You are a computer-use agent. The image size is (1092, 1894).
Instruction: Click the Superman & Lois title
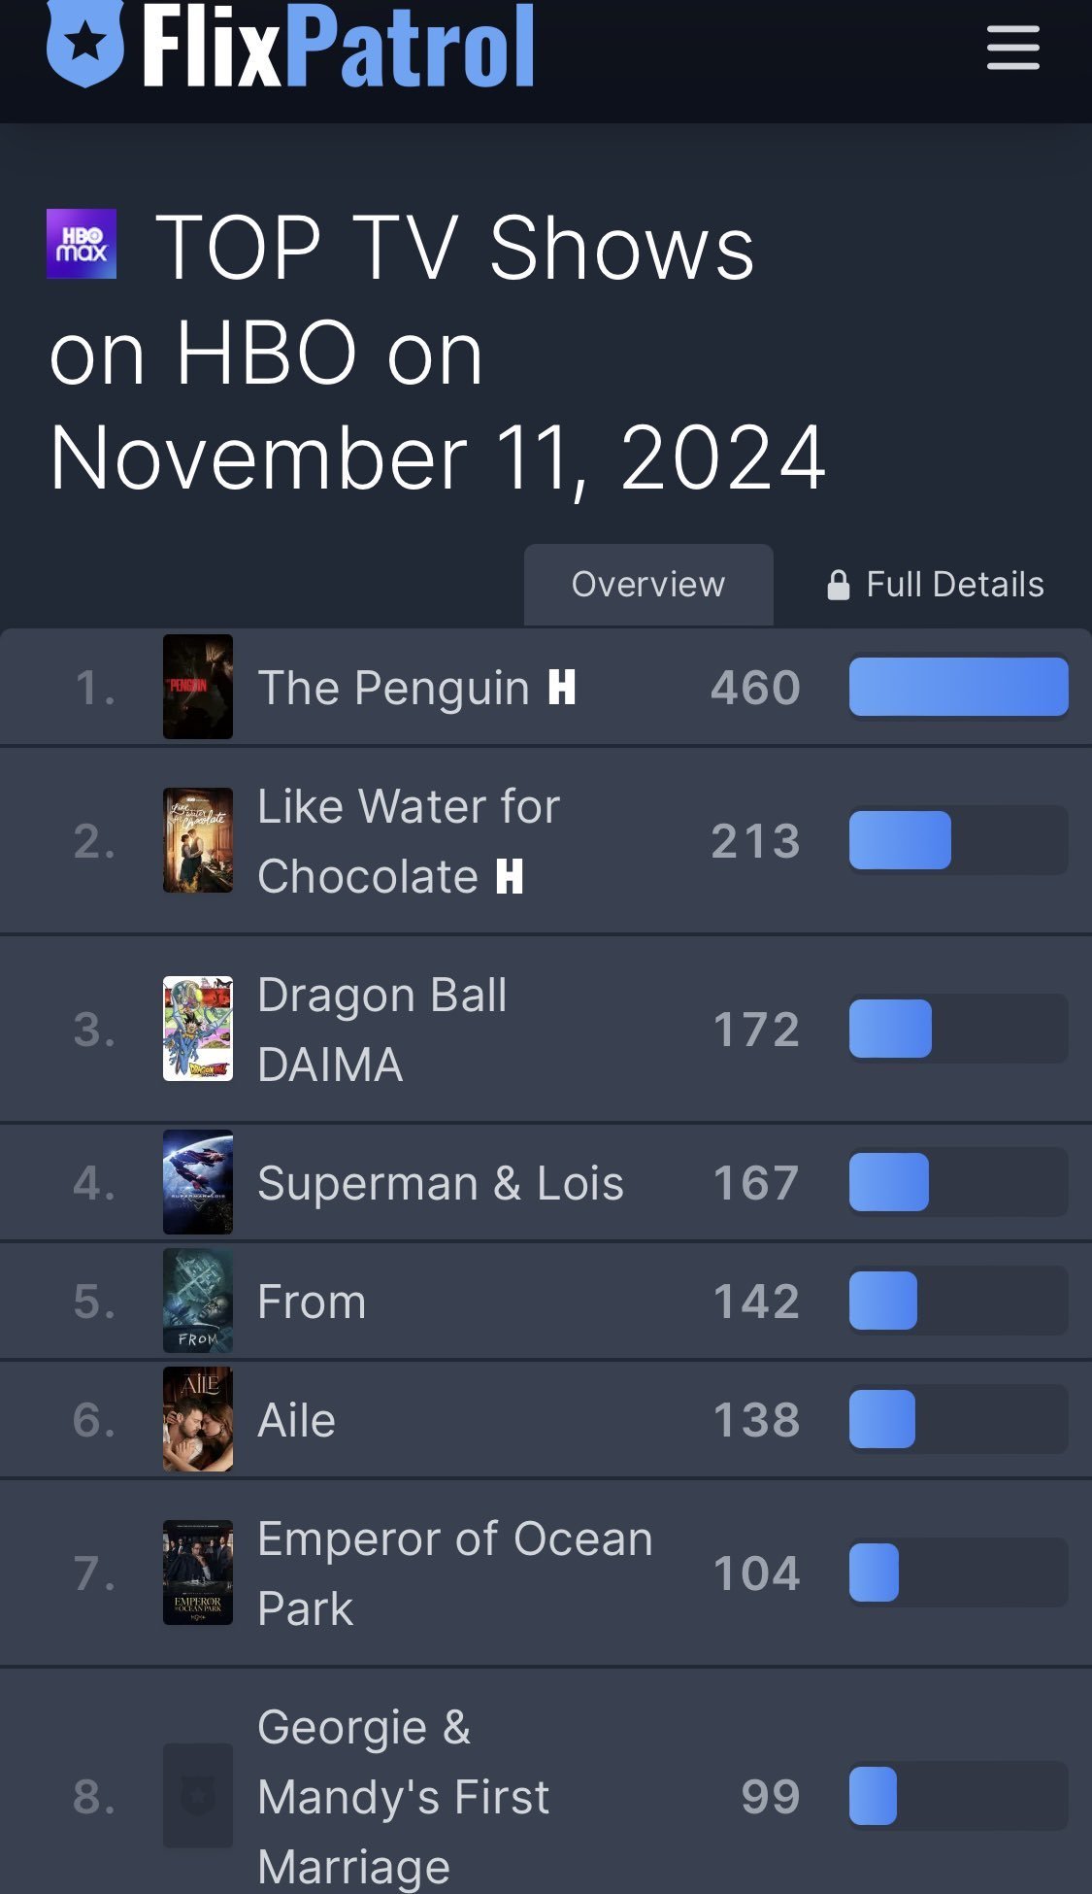point(440,1183)
